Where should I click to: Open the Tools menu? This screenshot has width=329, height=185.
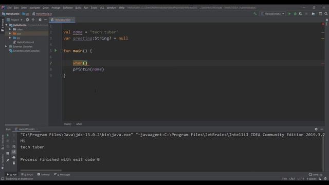click(94, 8)
